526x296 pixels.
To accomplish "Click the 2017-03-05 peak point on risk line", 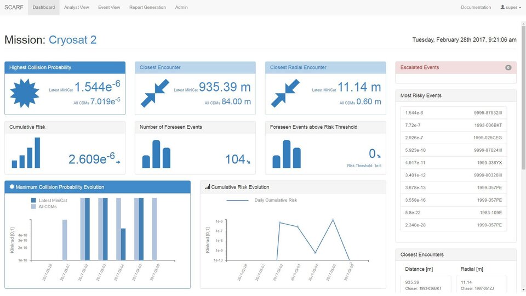I will [333, 220].
